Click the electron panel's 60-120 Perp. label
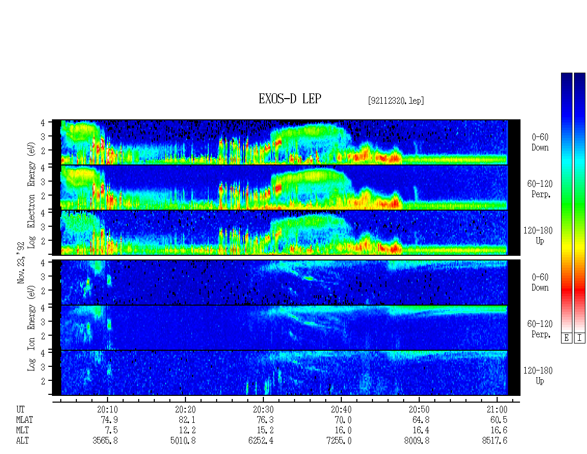The width and height of the screenshot is (587, 454). click(540, 189)
